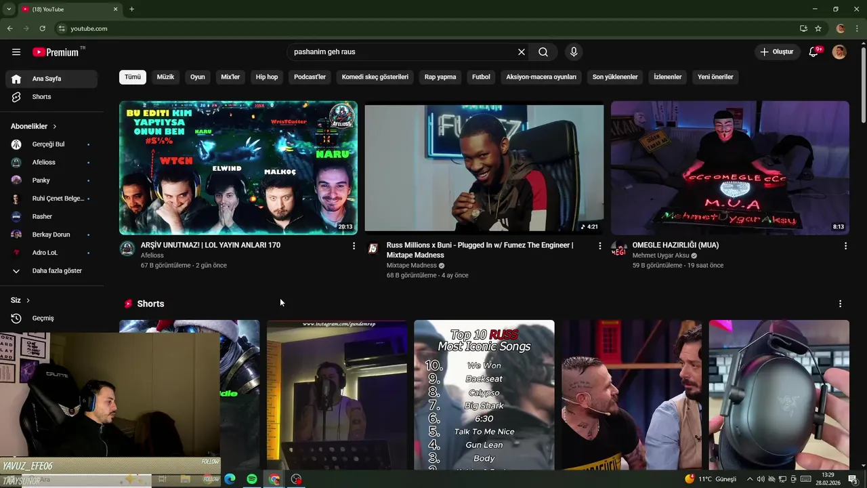Select Komedi skeç gösterileri chip
This screenshot has width=867, height=488.
click(375, 77)
